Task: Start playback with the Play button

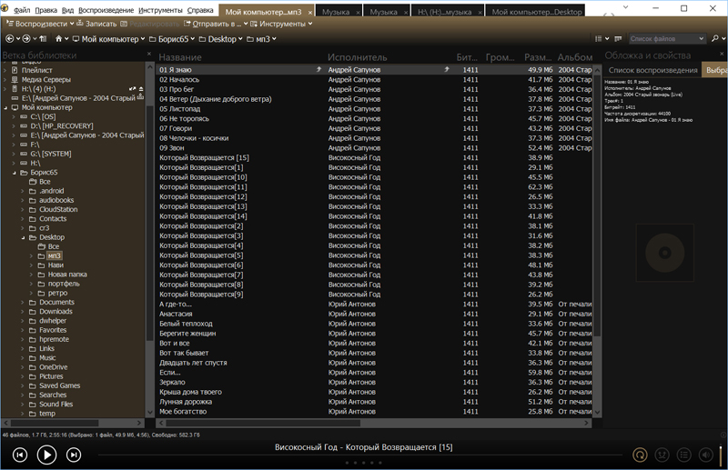Action: (47, 455)
